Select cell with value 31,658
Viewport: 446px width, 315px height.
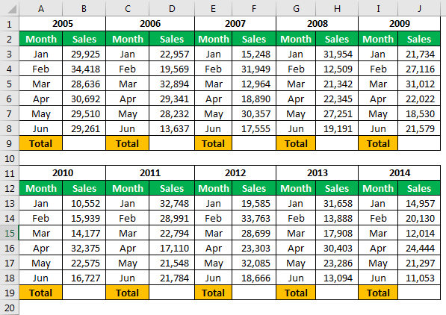tap(337, 203)
